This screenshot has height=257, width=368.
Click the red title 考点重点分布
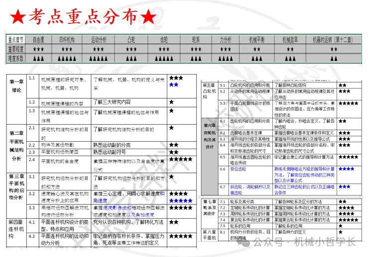point(83,16)
